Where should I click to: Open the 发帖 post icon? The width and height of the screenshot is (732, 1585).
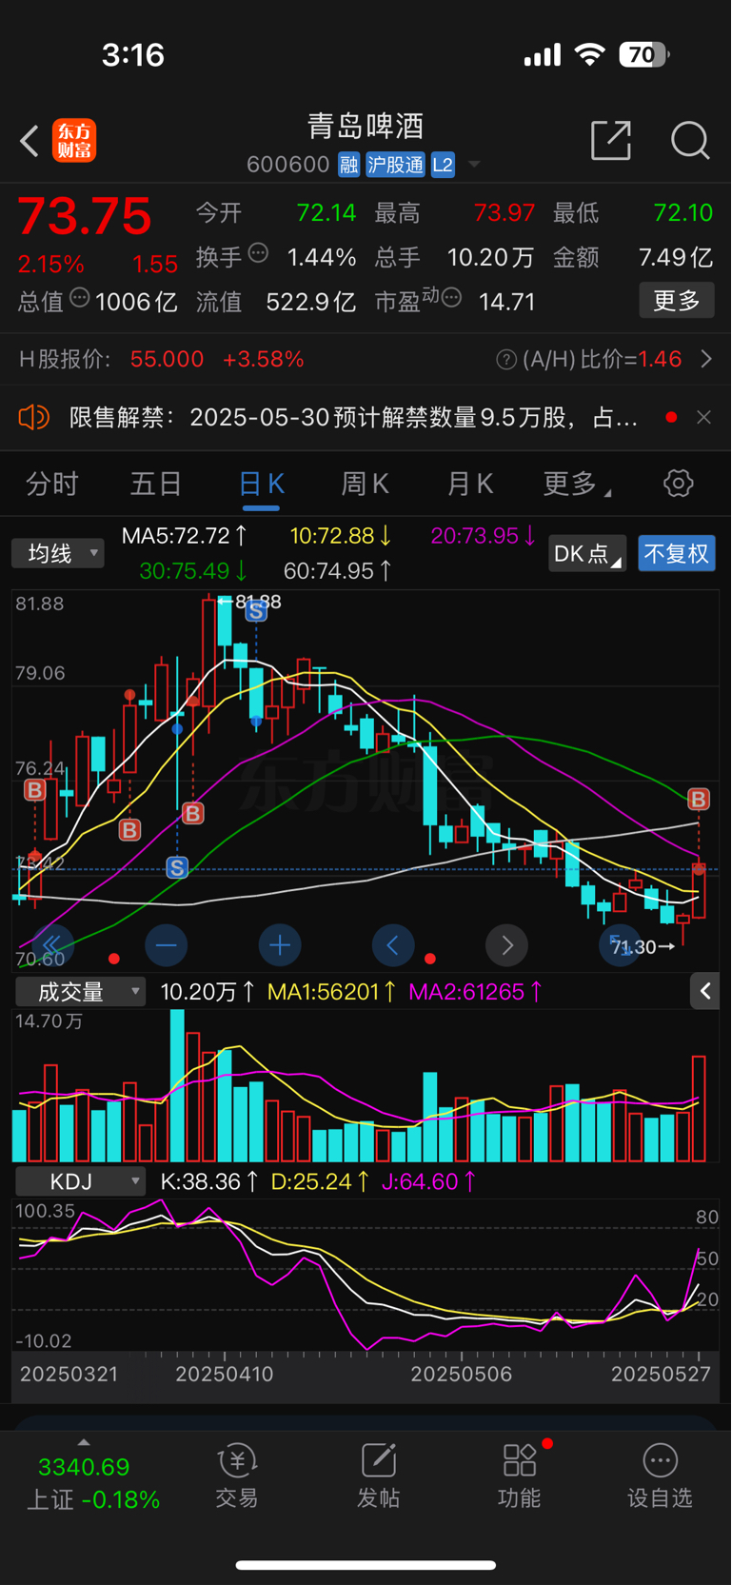pos(378,1476)
